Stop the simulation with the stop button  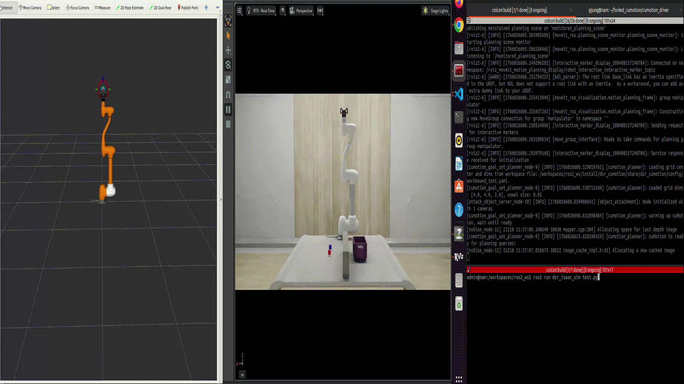pyautogui.click(x=228, y=124)
